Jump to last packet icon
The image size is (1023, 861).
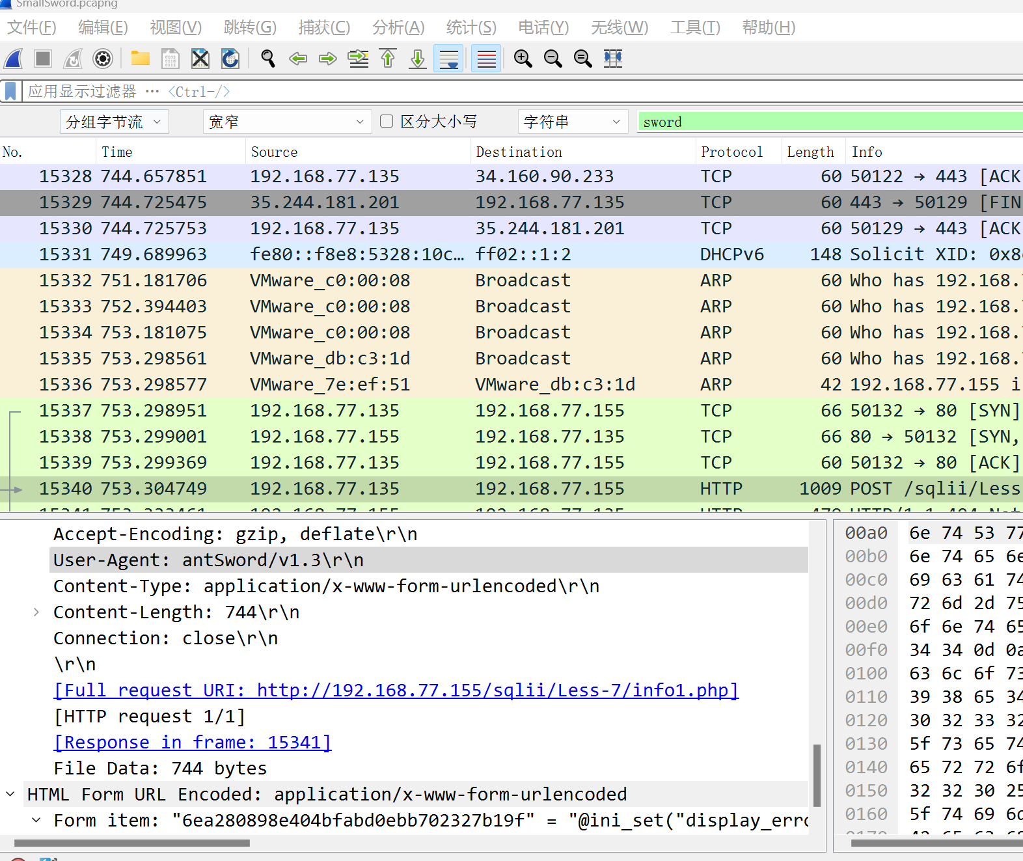point(418,59)
